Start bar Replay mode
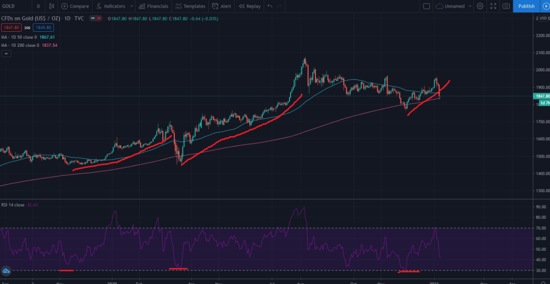The height and width of the screenshot is (284, 550). (x=249, y=6)
